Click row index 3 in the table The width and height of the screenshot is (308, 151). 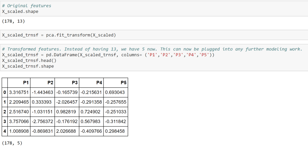5,122
